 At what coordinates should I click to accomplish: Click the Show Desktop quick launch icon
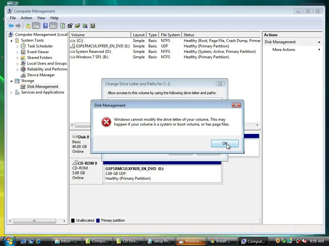coord(23,242)
